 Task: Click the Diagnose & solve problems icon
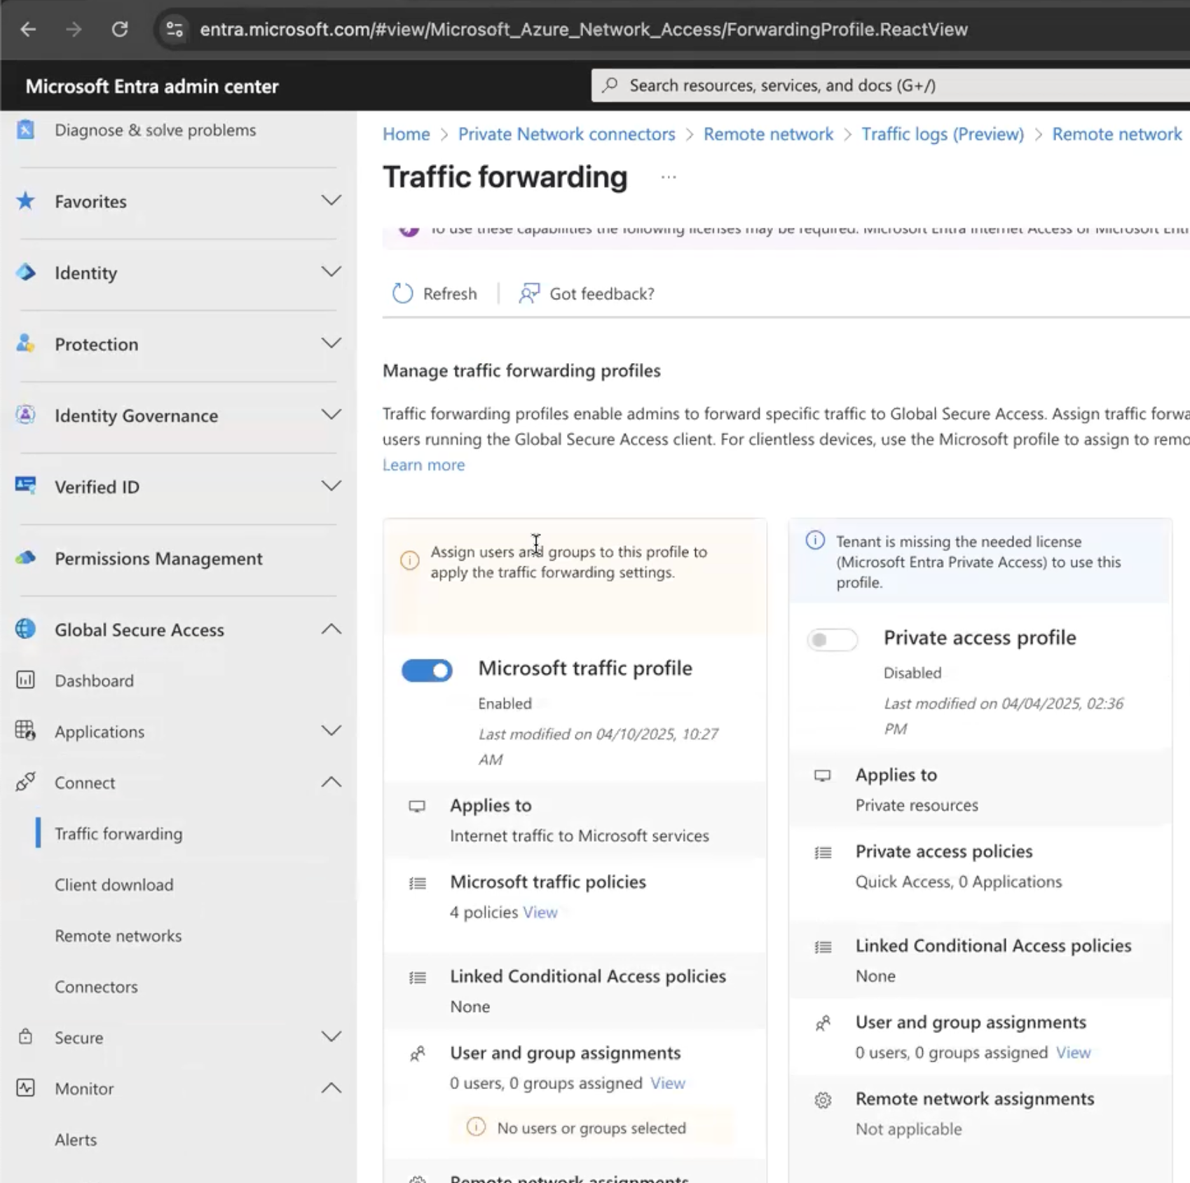pos(26,130)
